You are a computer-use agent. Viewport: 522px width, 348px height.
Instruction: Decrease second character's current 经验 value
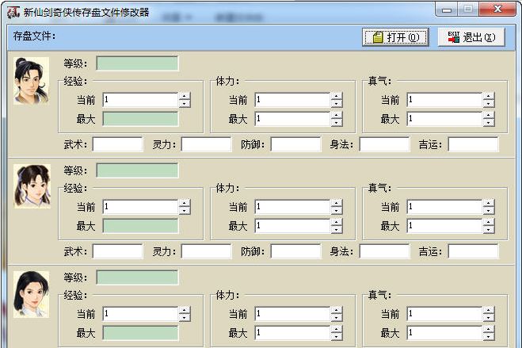pyautogui.click(x=185, y=211)
